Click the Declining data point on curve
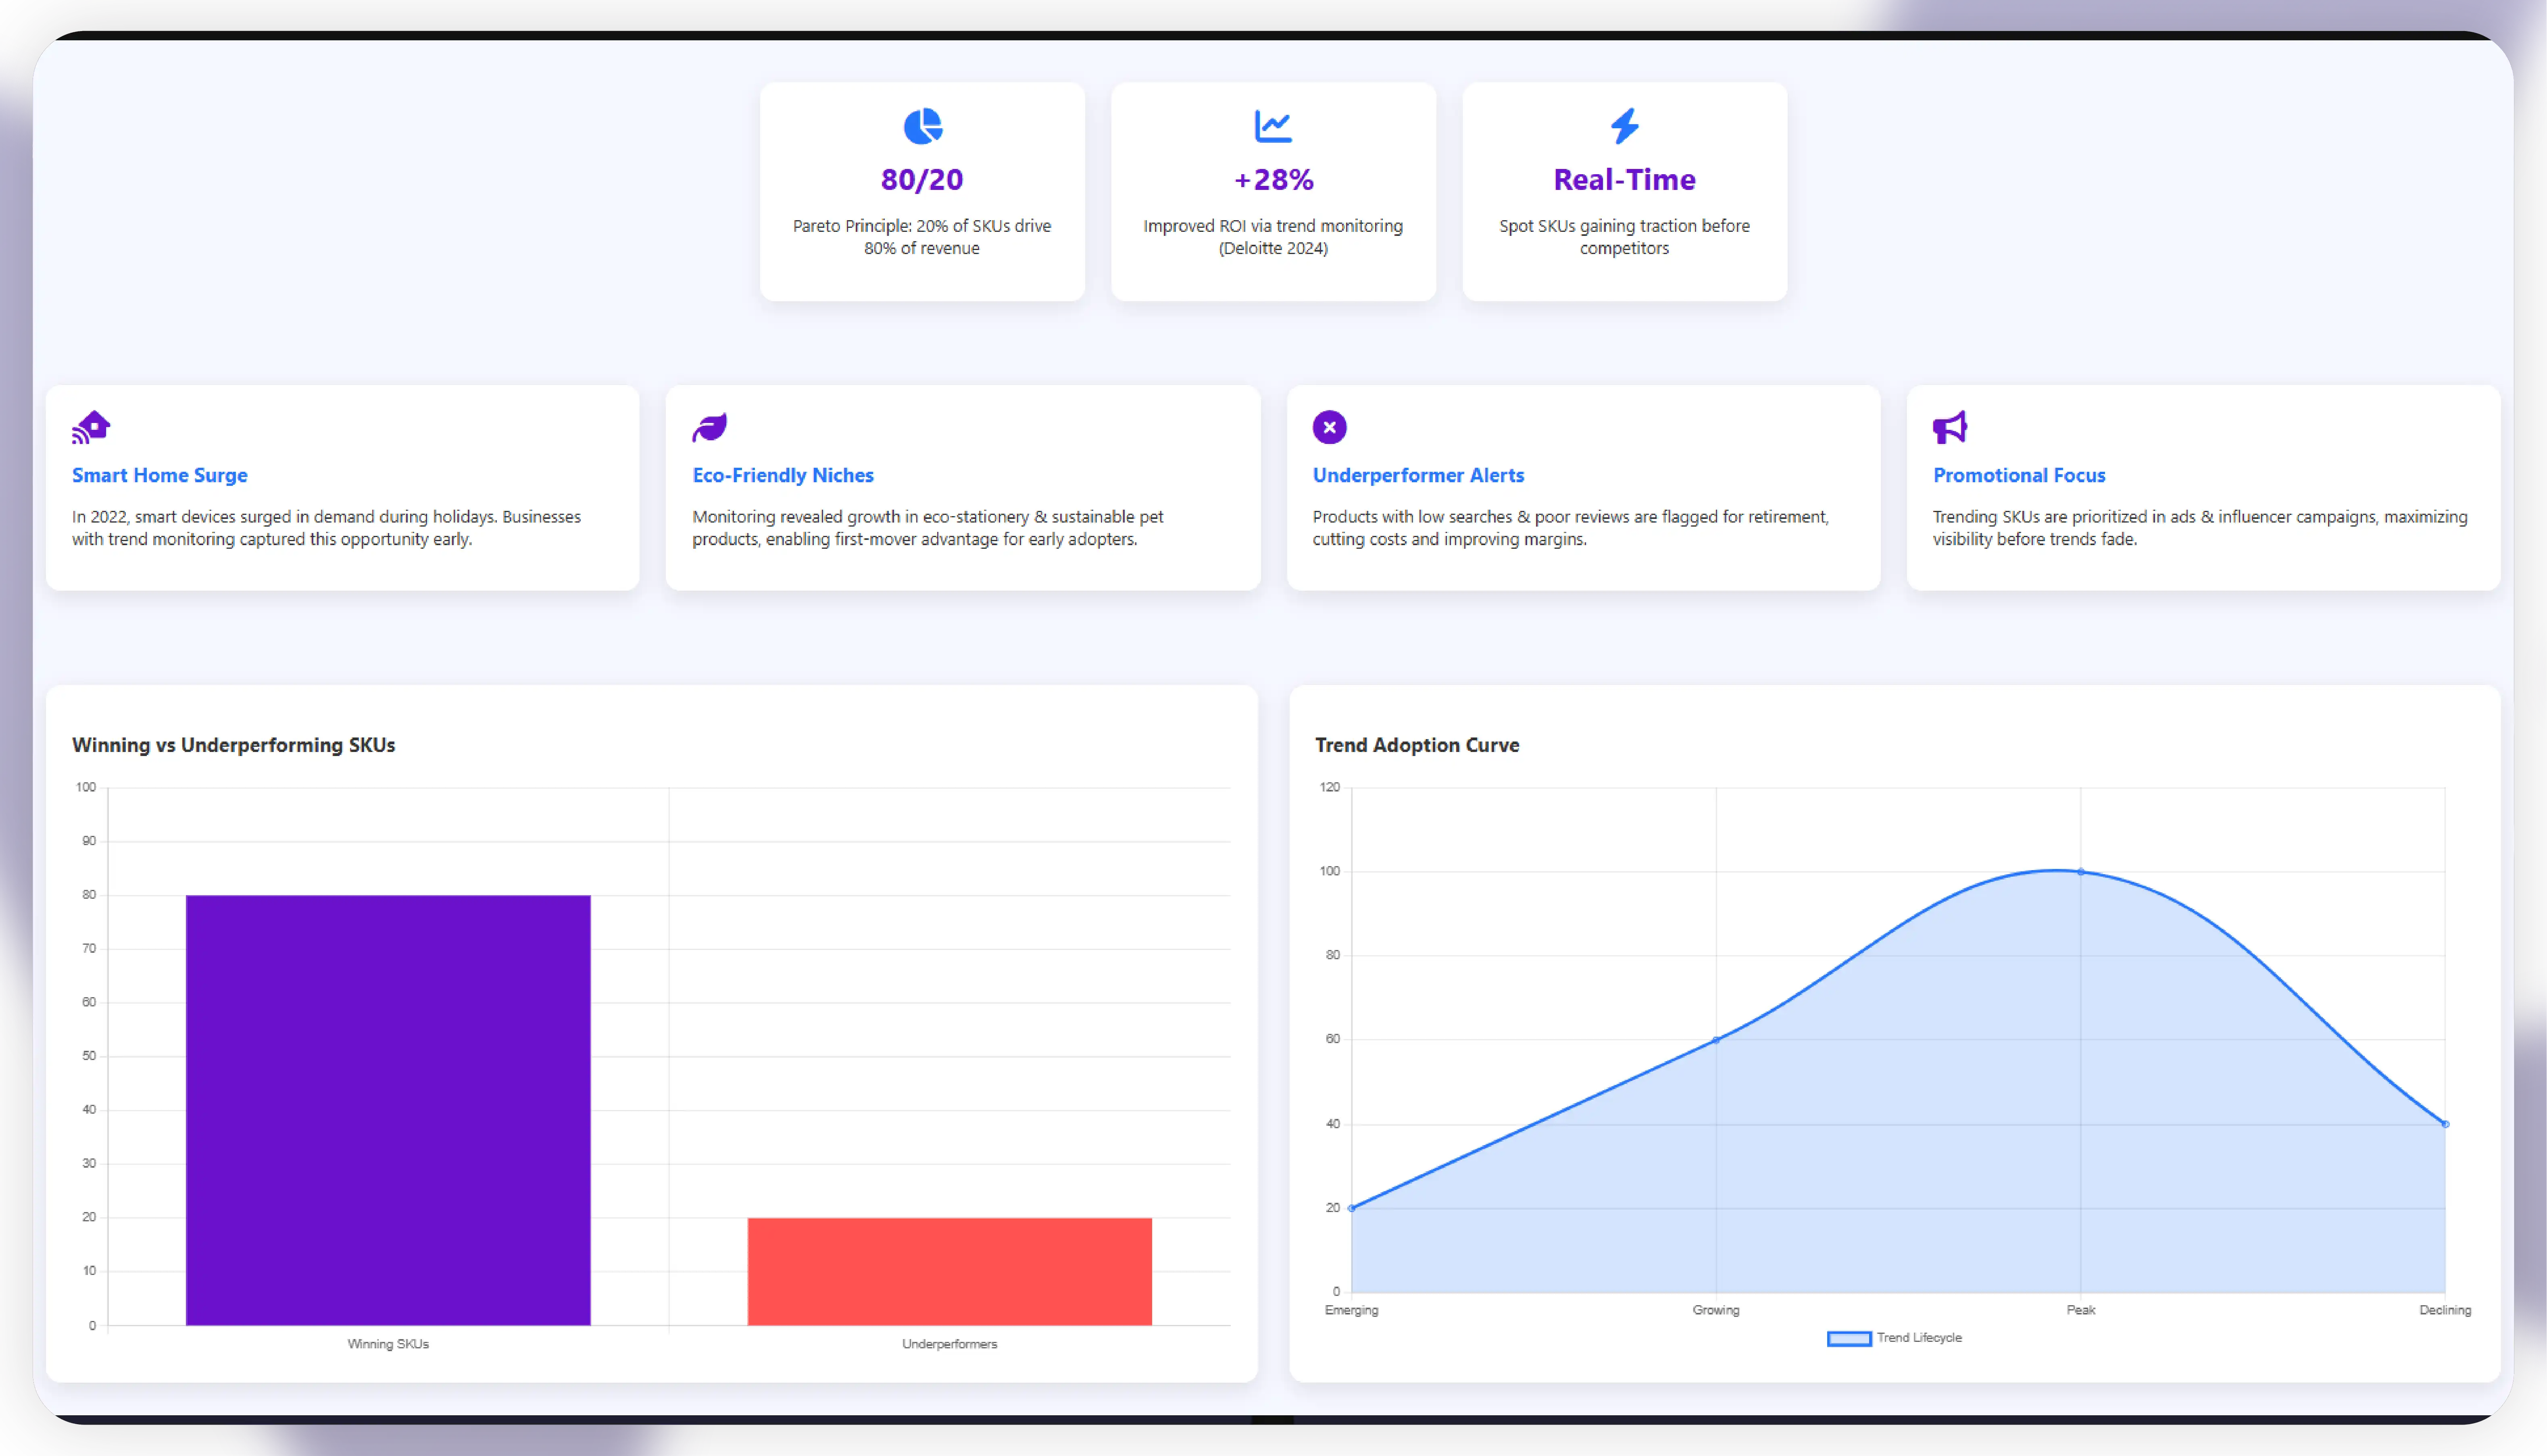This screenshot has height=1456, width=2547. click(2445, 1124)
